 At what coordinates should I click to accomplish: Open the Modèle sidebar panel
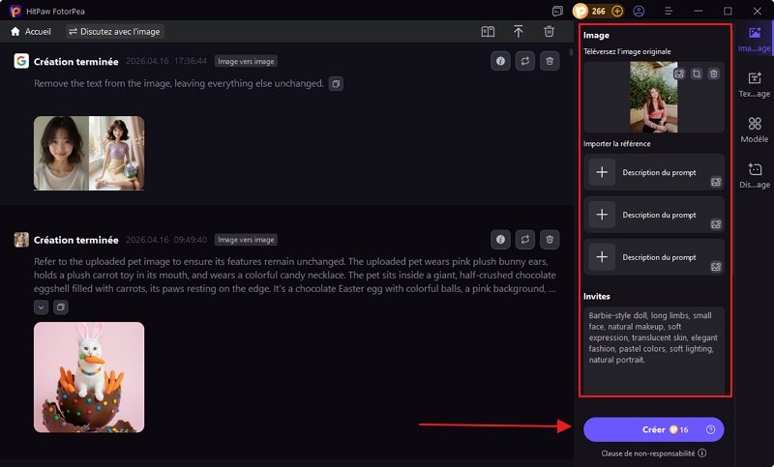tap(754, 130)
